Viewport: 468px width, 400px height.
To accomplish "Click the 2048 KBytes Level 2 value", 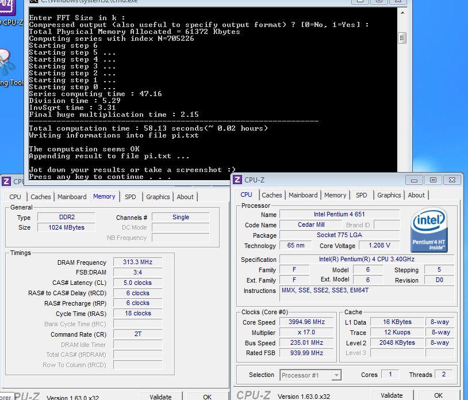I will [397, 342].
